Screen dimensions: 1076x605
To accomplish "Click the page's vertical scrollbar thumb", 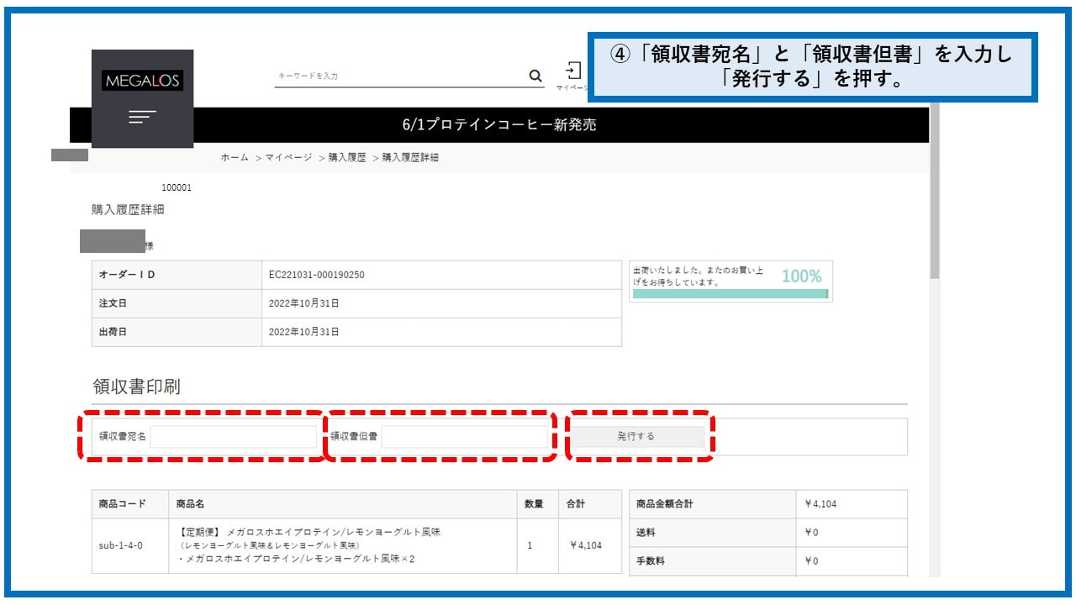I will (x=935, y=193).
